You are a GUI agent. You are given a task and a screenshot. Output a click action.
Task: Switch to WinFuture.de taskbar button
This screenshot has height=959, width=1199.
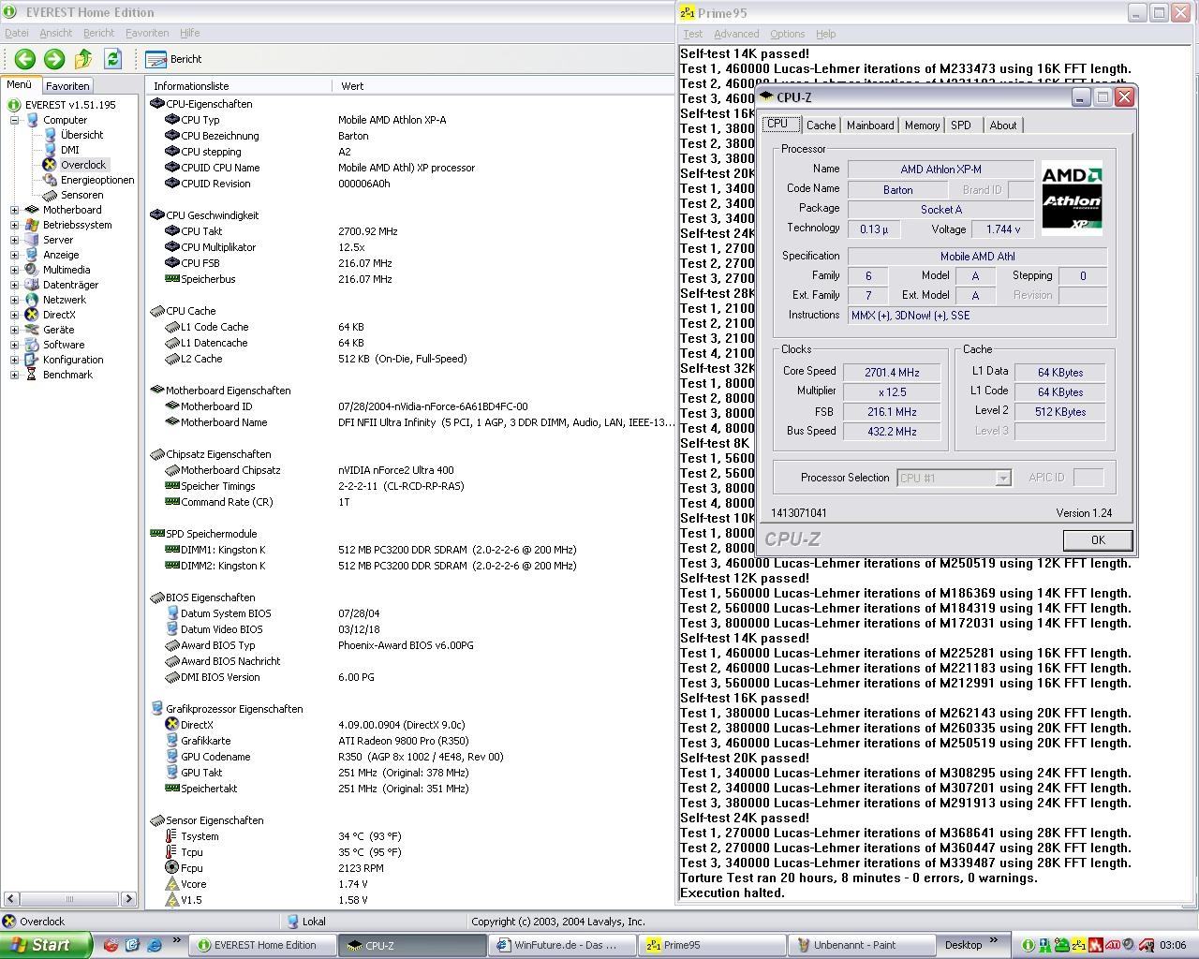563,945
